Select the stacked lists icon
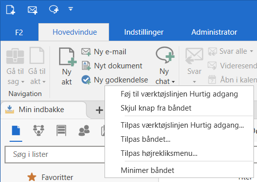 point(61,130)
